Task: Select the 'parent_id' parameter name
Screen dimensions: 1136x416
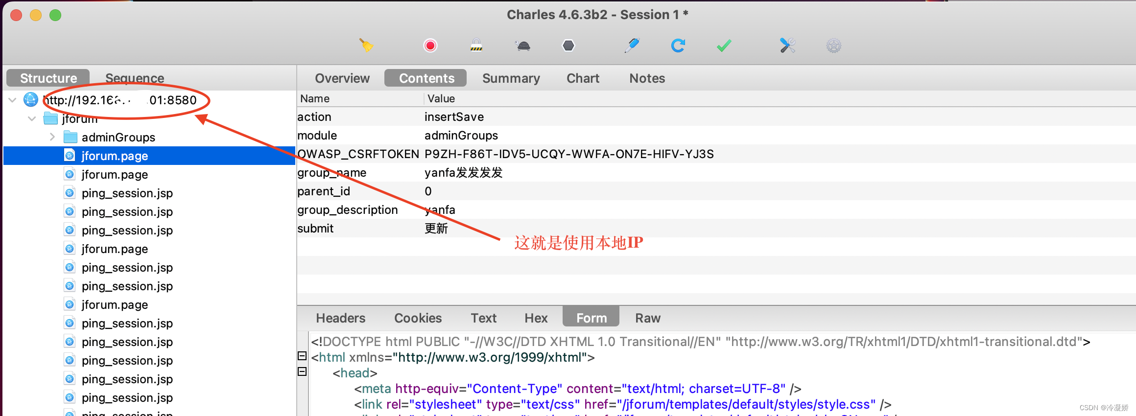Action: point(323,191)
